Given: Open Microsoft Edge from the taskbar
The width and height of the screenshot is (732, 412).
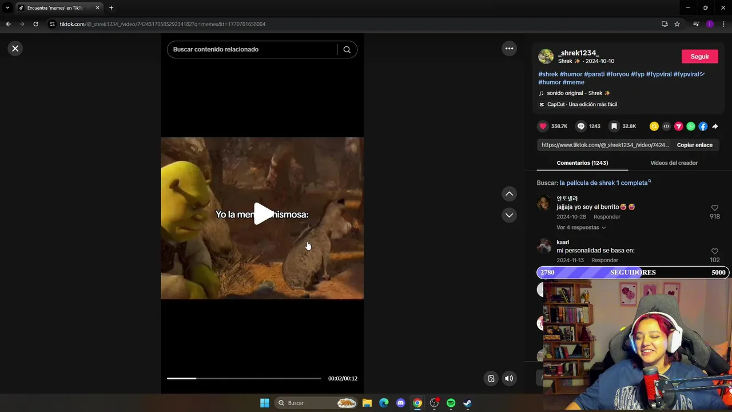Looking at the screenshot, I should [x=384, y=403].
